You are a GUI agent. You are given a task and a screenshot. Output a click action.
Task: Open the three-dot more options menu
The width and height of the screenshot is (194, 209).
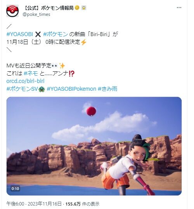point(179,8)
